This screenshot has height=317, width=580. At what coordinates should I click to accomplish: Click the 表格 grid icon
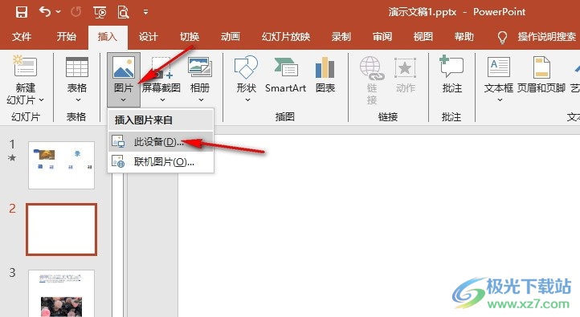[77, 67]
